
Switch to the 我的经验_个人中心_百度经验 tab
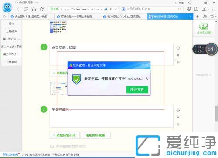coord(123,17)
